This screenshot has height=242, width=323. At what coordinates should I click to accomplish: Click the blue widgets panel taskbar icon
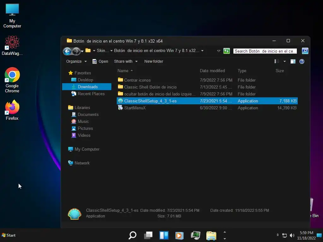pos(164,235)
